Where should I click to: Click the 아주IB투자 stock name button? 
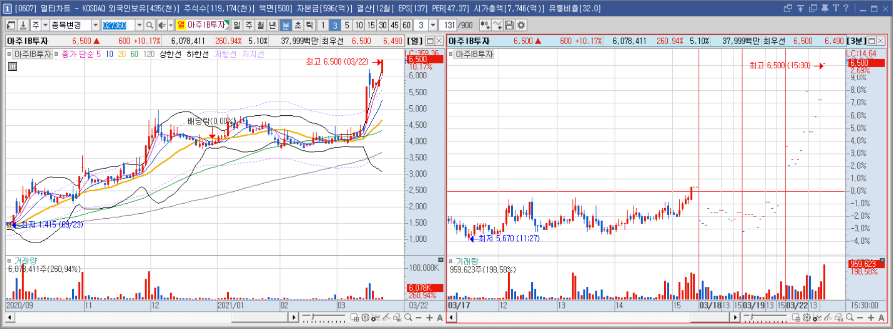tap(203, 25)
